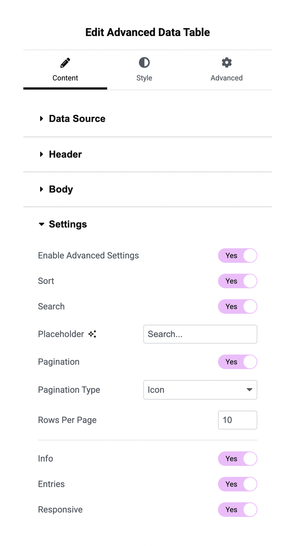Click the AI sparkle icon next to Placeholder

coord(92,334)
